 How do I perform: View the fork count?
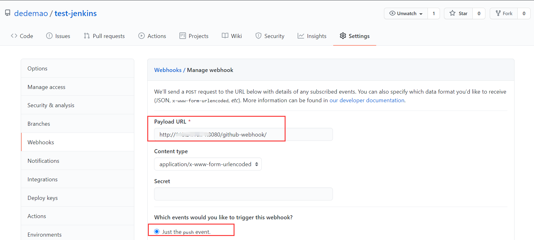524,13
